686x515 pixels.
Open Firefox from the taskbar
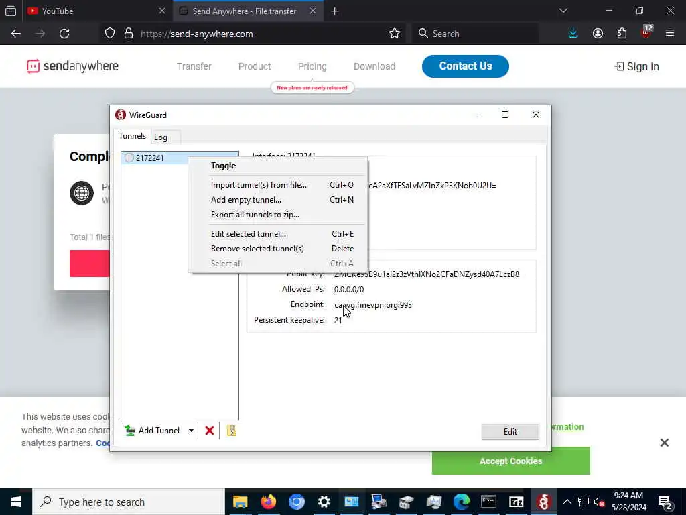(x=268, y=502)
